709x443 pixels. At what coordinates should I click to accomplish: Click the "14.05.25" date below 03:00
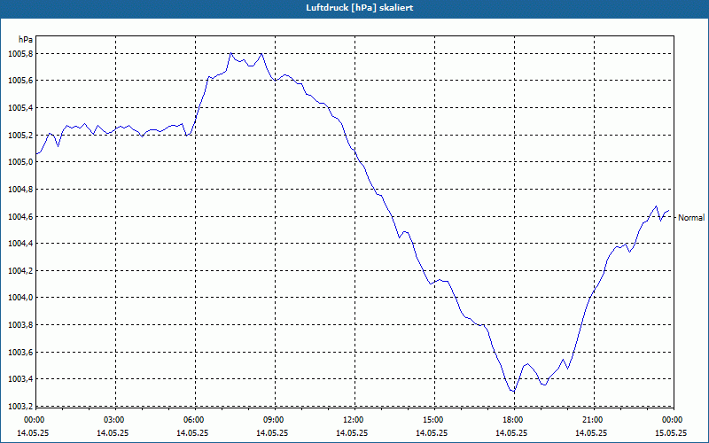click(x=113, y=432)
